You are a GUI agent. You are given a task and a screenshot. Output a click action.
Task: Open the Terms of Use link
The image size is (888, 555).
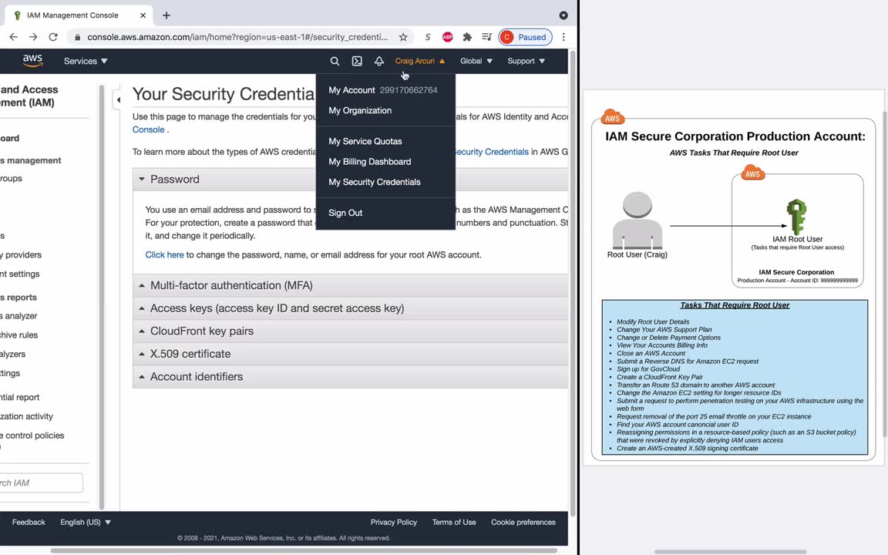tap(453, 522)
